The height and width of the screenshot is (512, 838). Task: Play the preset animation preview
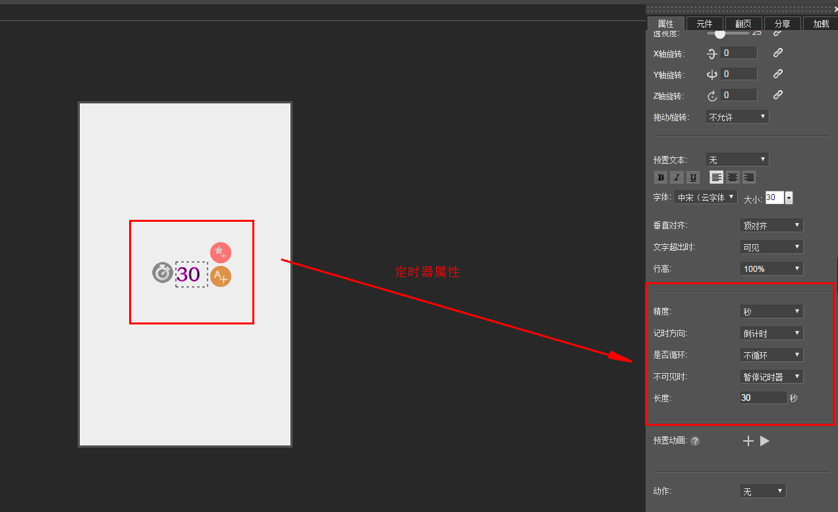coord(764,441)
